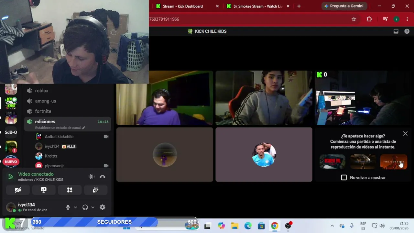Open Chrome media controls icon
414x233 pixels.
click(385, 19)
